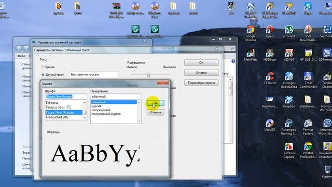
Task: Choose Times New Roman in the font list
Action: pos(64,112)
